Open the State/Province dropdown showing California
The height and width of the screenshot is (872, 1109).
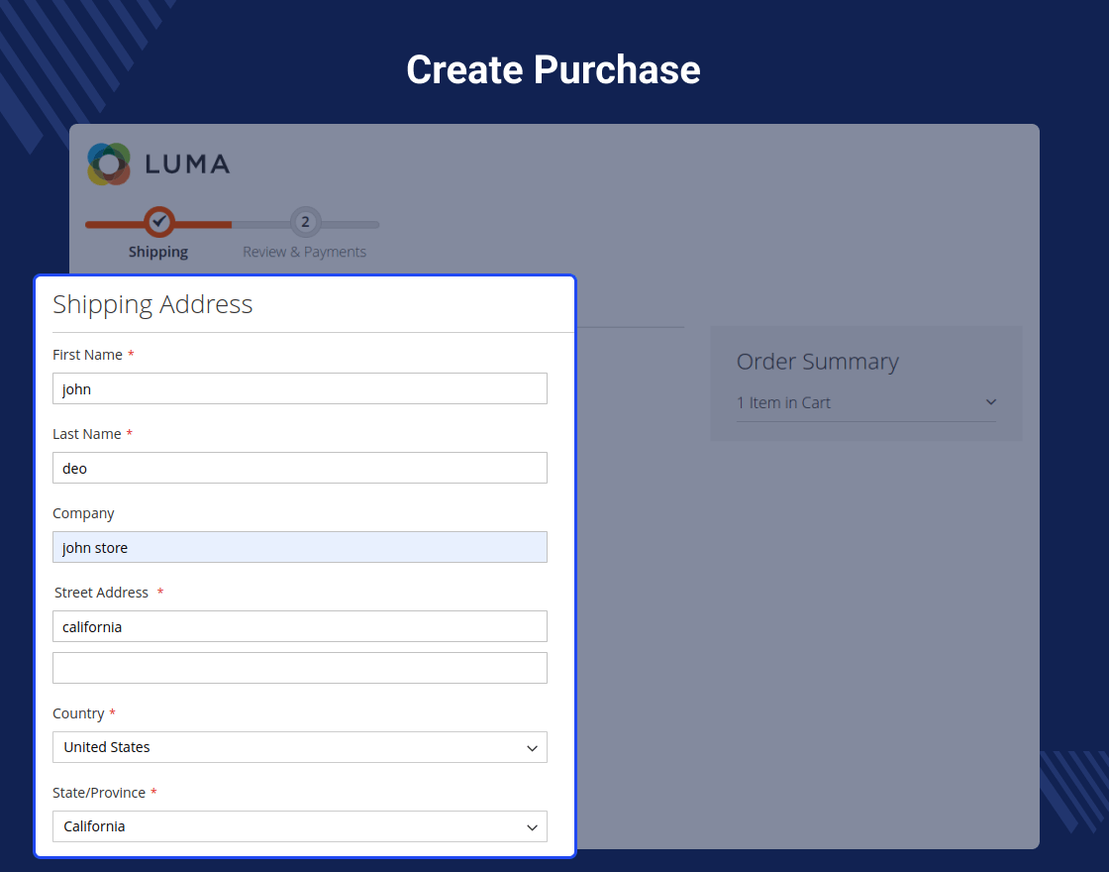[300, 826]
